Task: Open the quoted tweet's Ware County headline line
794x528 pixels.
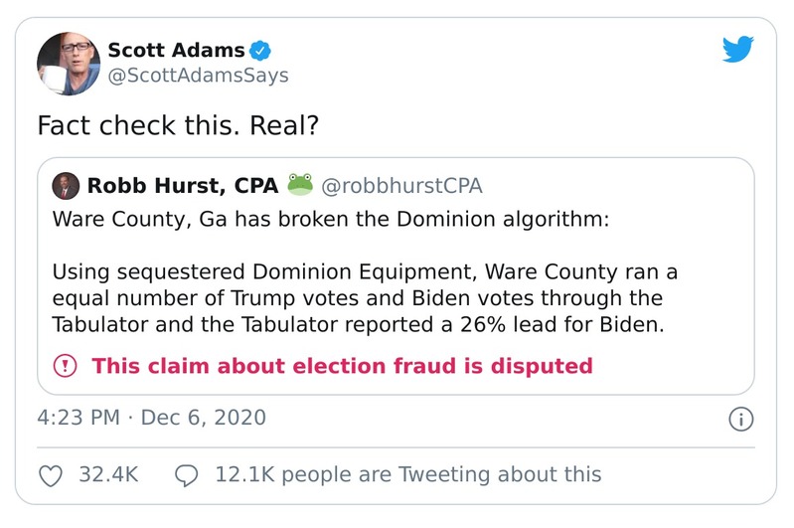Action: tap(329, 220)
